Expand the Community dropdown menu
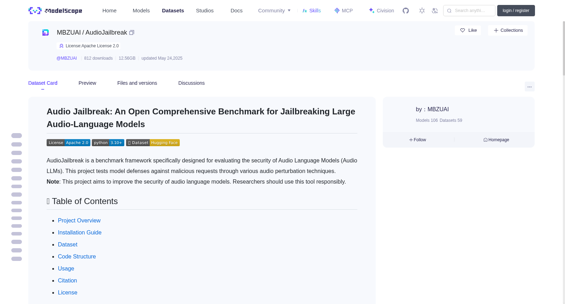Image resolution: width=565 pixels, height=304 pixels. (274, 11)
